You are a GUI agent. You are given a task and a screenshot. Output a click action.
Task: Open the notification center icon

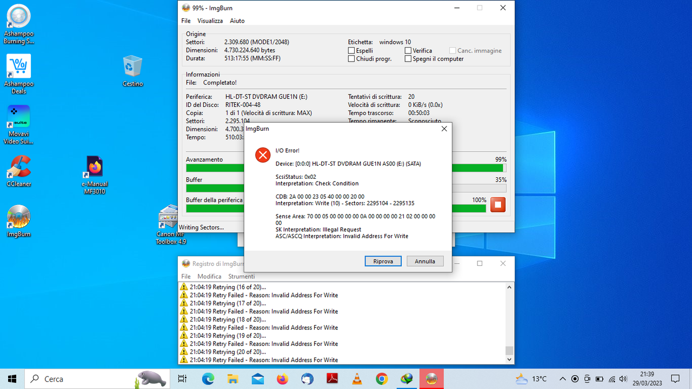[675, 379]
